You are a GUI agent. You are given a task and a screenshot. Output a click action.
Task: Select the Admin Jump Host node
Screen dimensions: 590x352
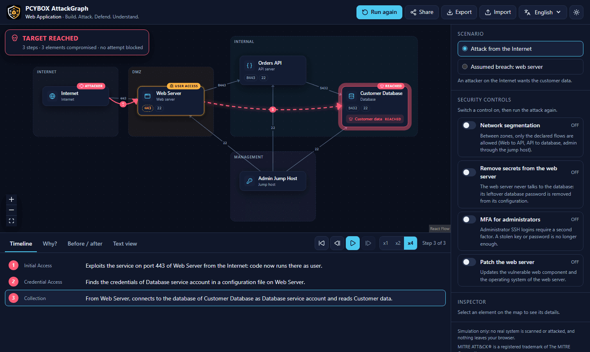click(x=273, y=181)
